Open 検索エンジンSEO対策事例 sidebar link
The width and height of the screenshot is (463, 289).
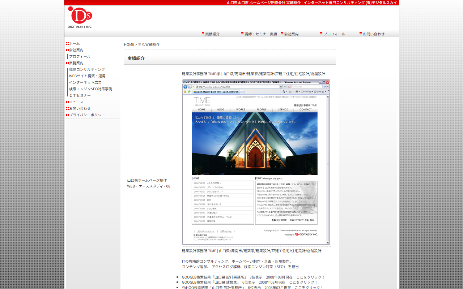tap(90, 89)
